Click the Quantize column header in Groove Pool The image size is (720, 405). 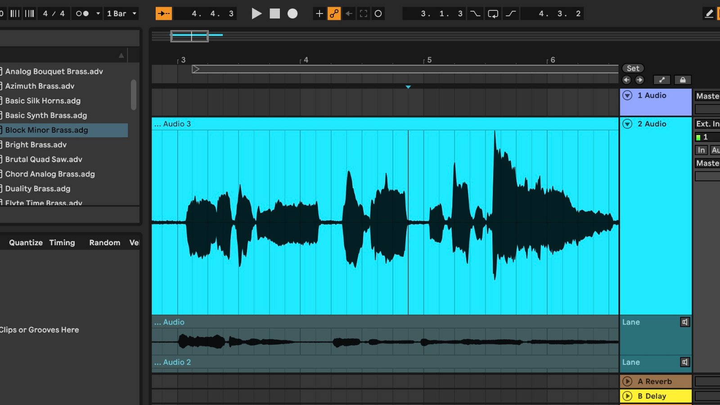tap(26, 243)
